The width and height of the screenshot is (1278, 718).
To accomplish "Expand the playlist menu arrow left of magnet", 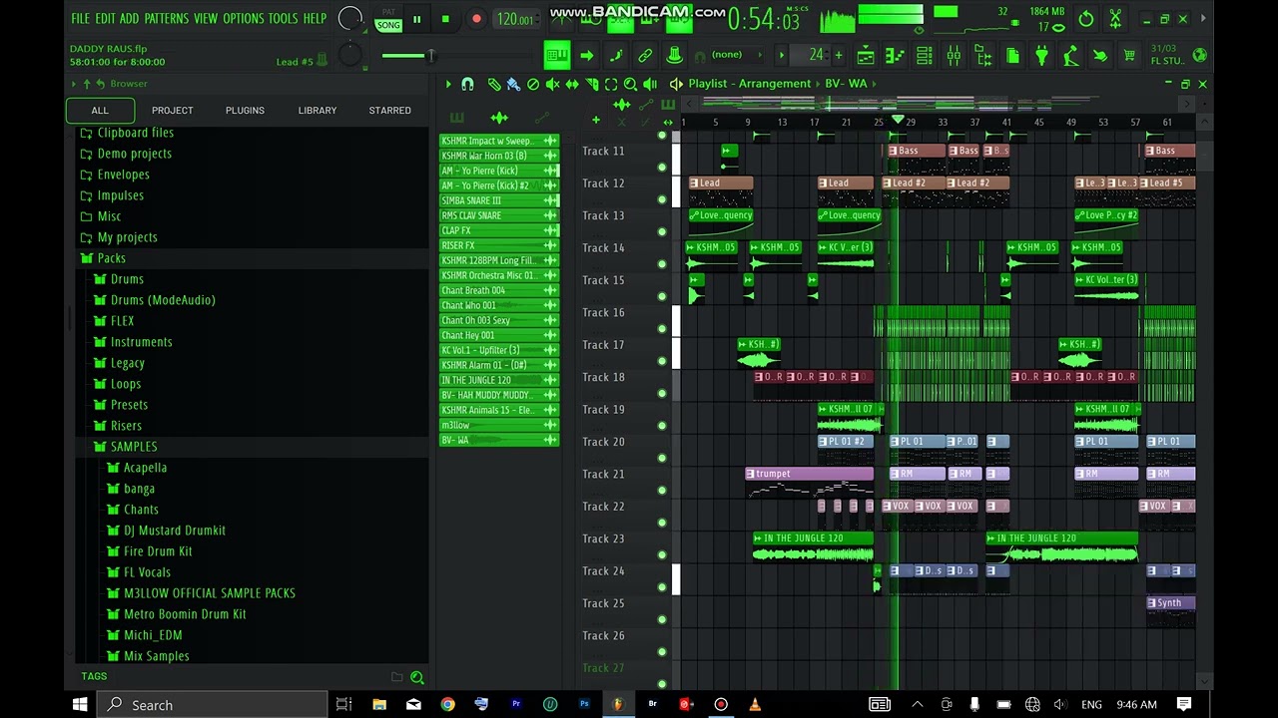I will [x=448, y=85].
